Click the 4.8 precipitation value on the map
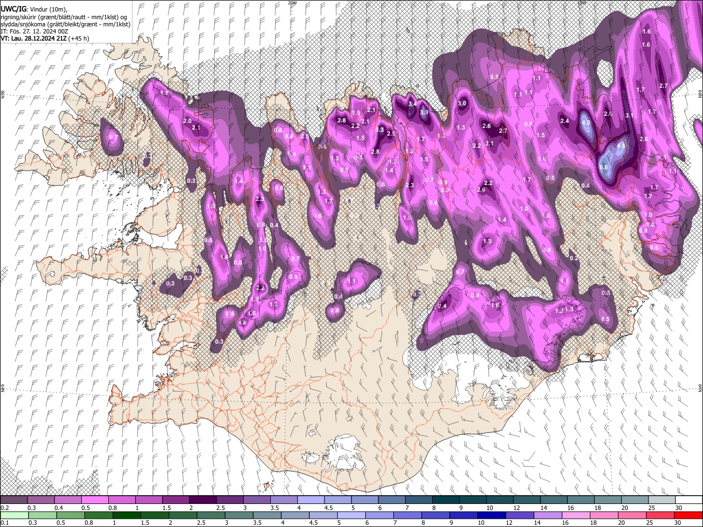703x527 pixels. tap(621, 145)
